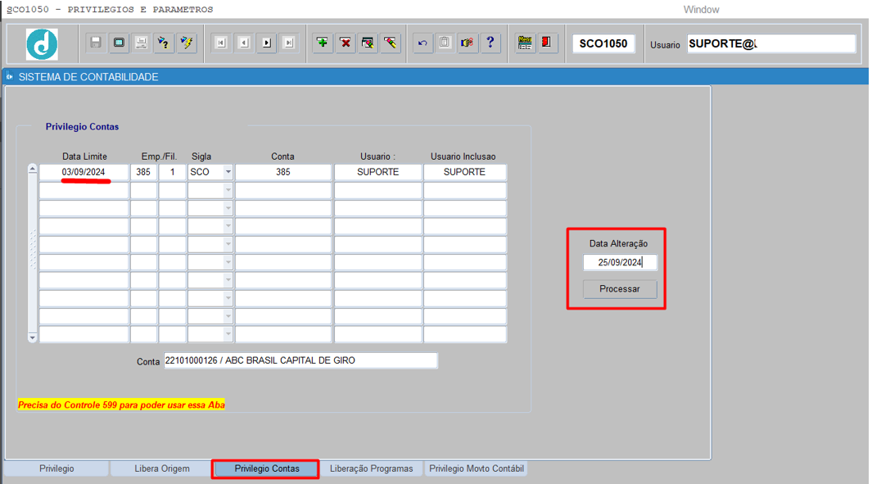Click the 'Usuario Inclusao' column header
This screenshot has height=484, width=872.
(x=463, y=156)
